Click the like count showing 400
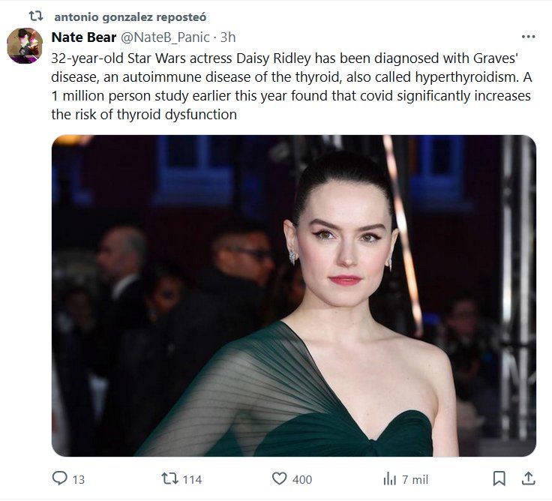The height and width of the screenshot is (501, 552). point(302,479)
